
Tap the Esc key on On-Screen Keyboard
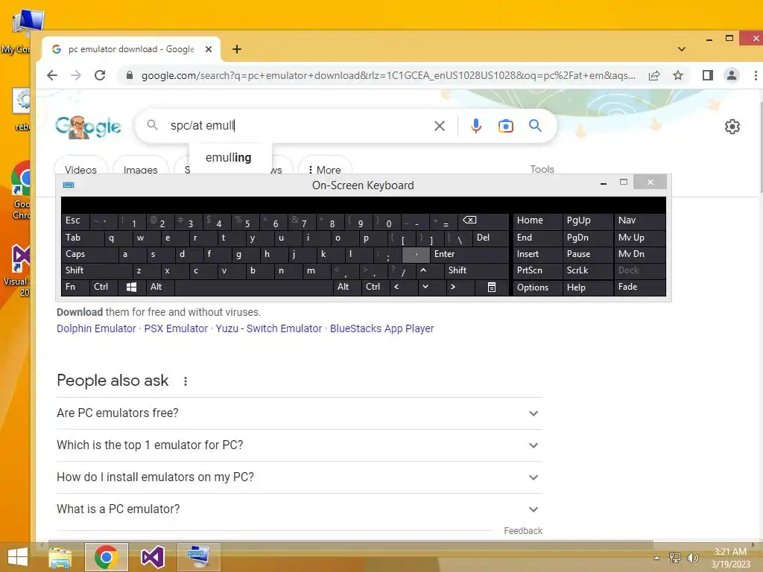(x=75, y=220)
